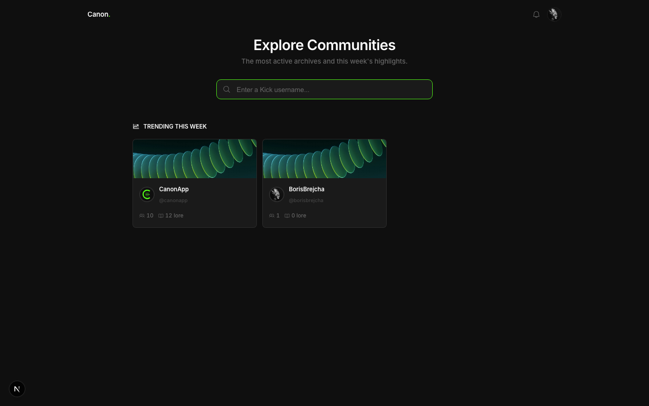This screenshot has width=649, height=406.
Task: Click the Canon logo to go home
Action: pos(99,14)
